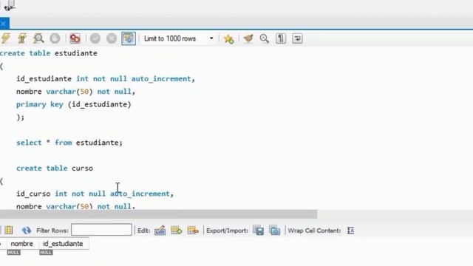Click the insert new row icon
The width and height of the screenshot is (473, 266).
(176, 231)
